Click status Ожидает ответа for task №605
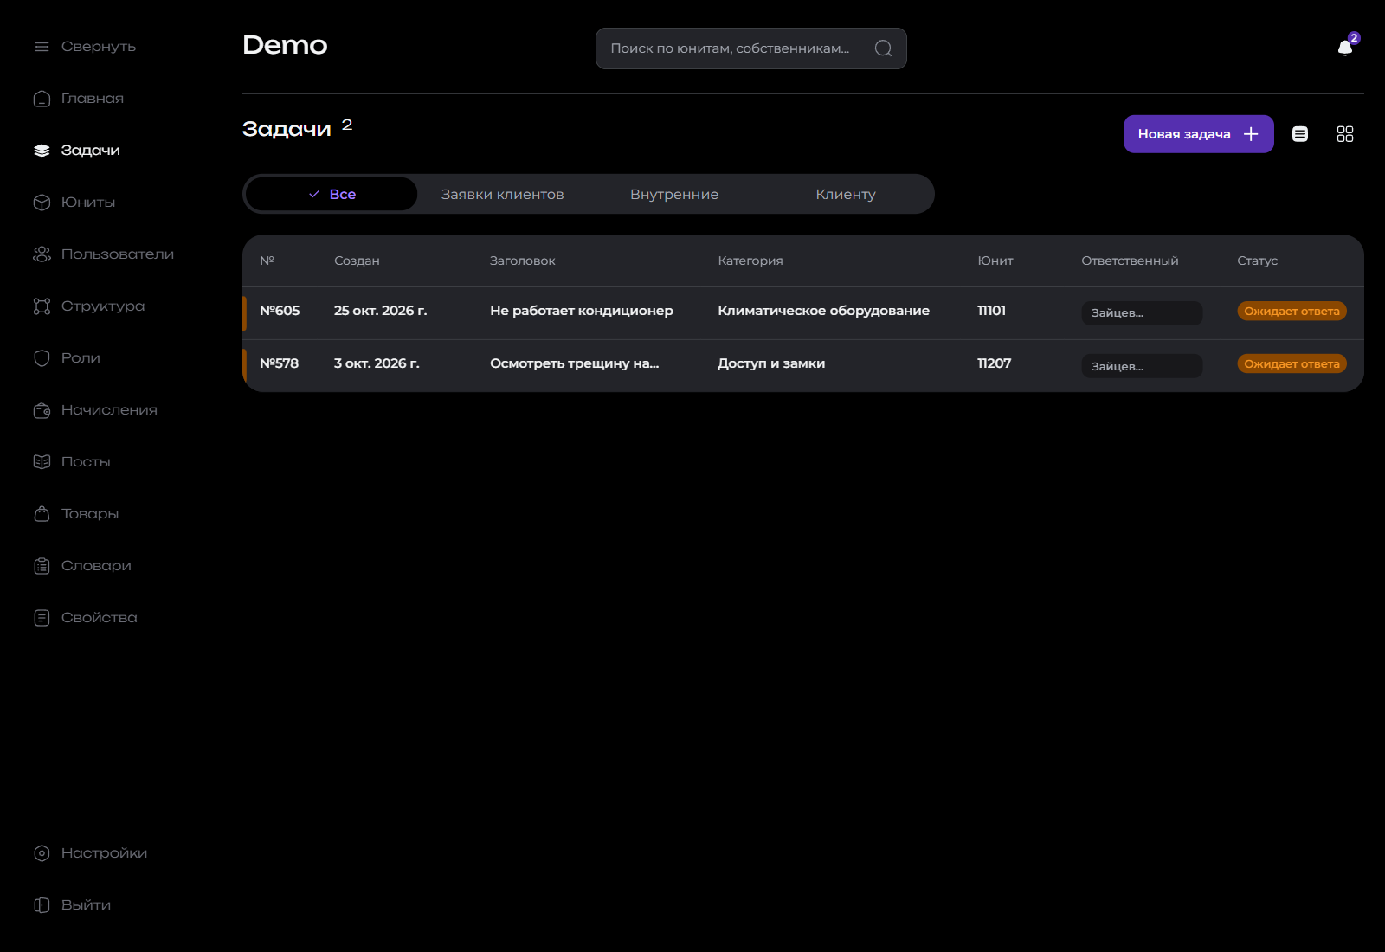Image resolution: width=1385 pixels, height=952 pixels. (1292, 312)
